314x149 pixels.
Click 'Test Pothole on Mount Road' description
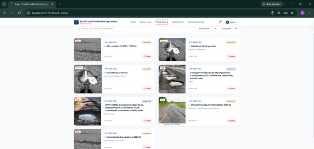tap(115, 76)
